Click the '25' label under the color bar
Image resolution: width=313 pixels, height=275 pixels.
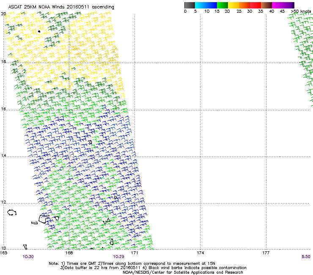tap(239, 11)
